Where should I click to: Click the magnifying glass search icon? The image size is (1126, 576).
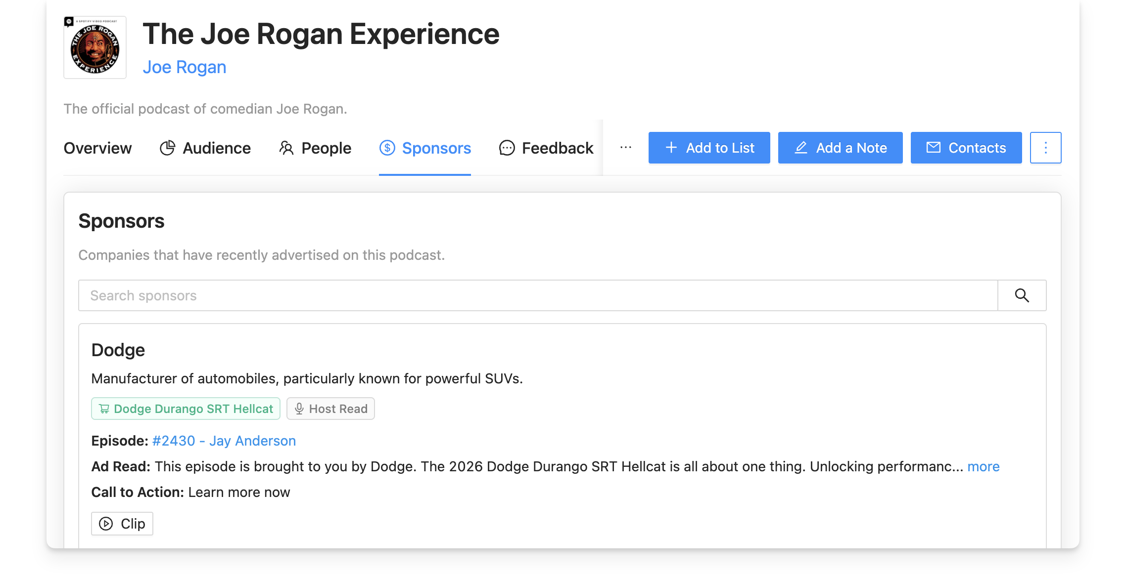tap(1021, 295)
